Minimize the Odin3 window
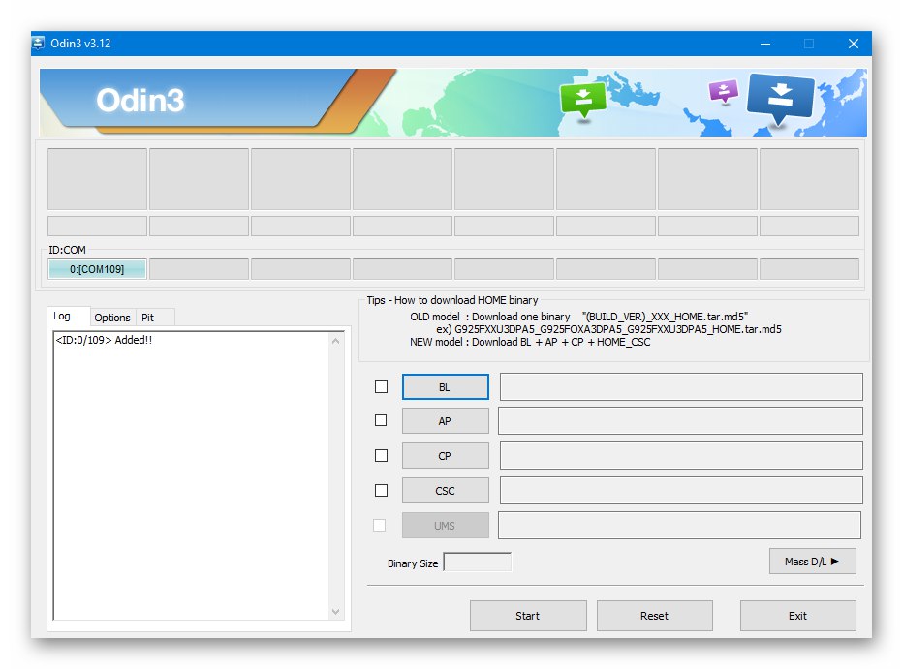This screenshot has width=903, height=669. 765,44
